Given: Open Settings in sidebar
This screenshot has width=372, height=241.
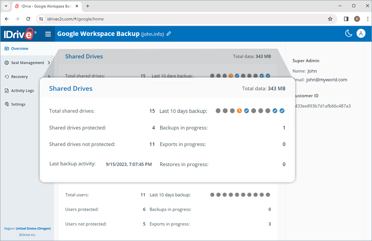Looking at the screenshot, I should [18, 104].
